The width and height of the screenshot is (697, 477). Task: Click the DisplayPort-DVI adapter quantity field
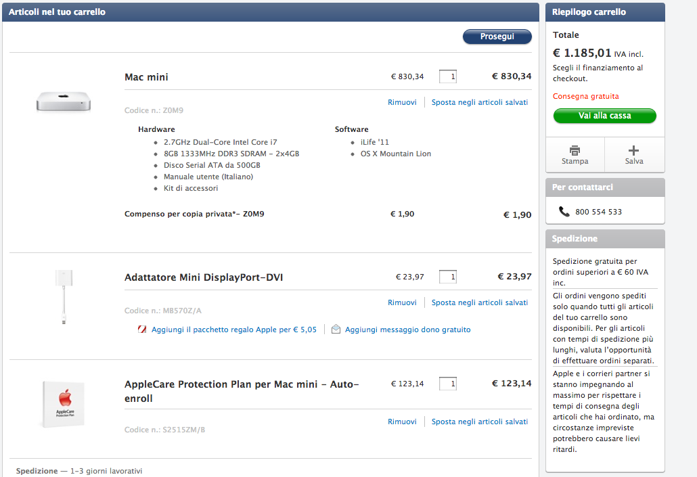(447, 277)
